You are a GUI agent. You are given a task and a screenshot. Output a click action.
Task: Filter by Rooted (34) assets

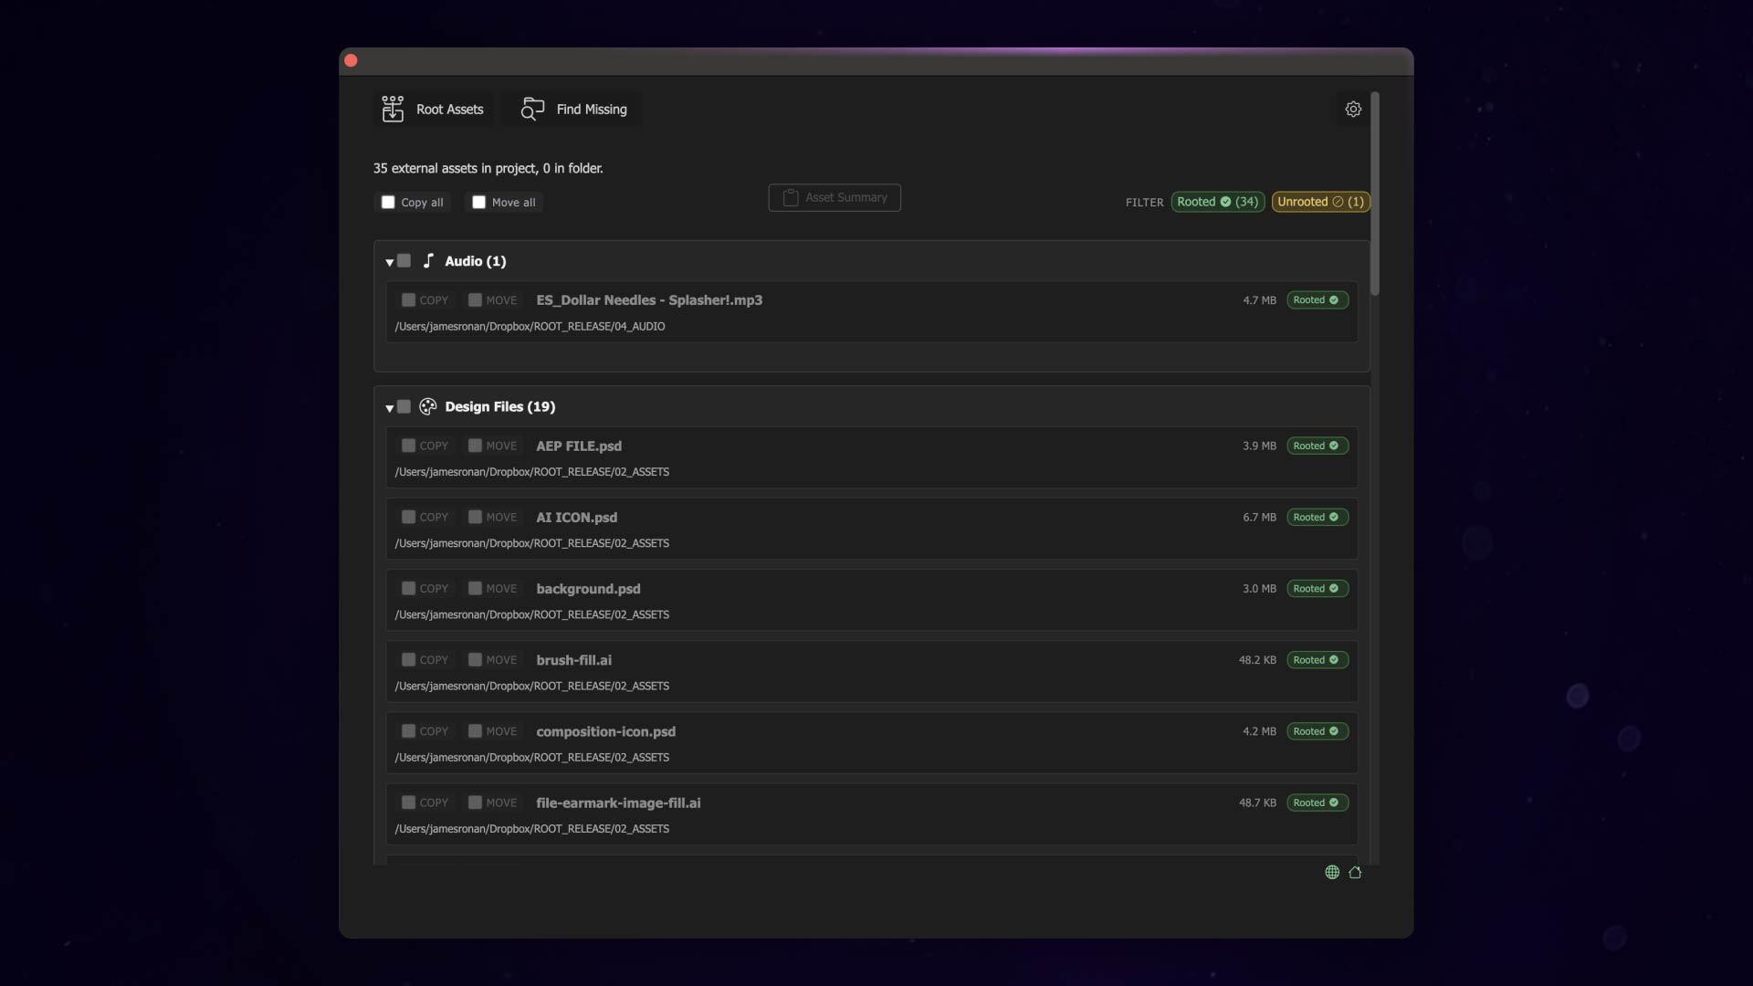click(x=1218, y=202)
